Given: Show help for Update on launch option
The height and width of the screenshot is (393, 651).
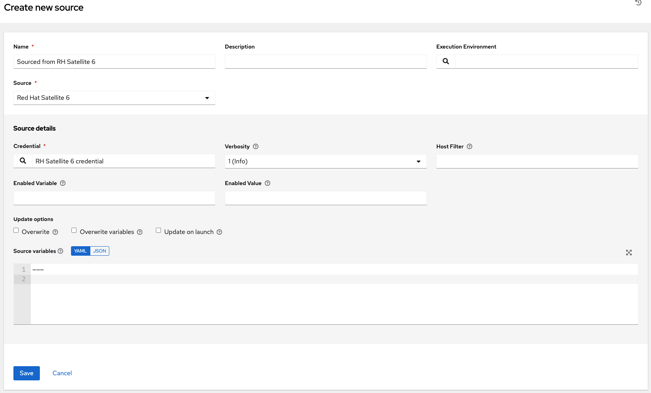Looking at the screenshot, I should point(219,232).
